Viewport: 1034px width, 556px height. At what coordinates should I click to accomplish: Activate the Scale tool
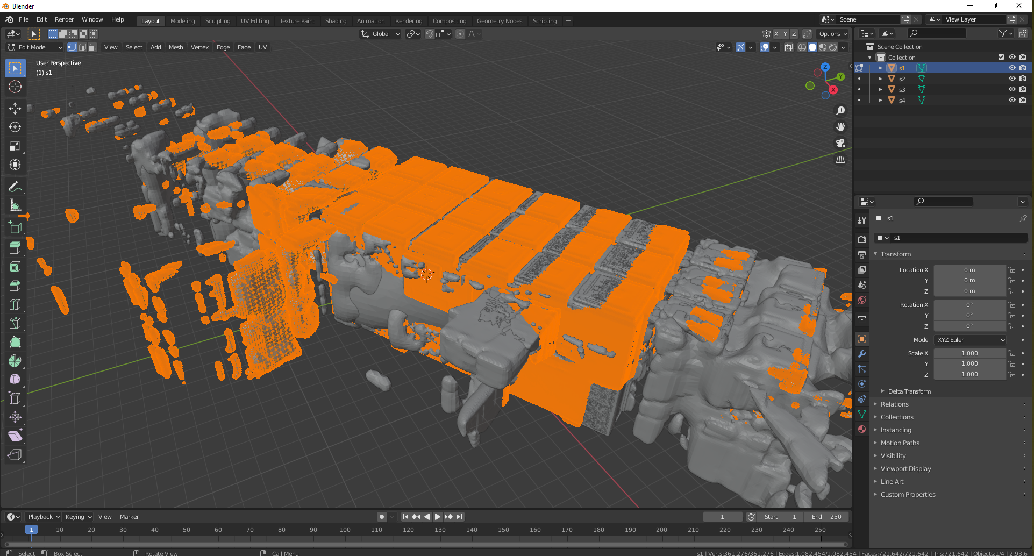pos(15,146)
